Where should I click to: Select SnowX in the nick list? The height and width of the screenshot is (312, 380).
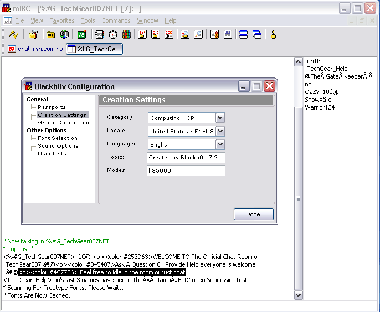click(x=318, y=100)
